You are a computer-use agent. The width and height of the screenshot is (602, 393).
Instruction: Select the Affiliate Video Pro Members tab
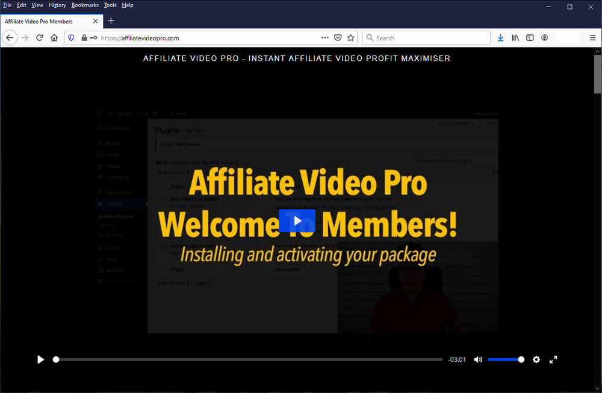pyautogui.click(x=51, y=21)
